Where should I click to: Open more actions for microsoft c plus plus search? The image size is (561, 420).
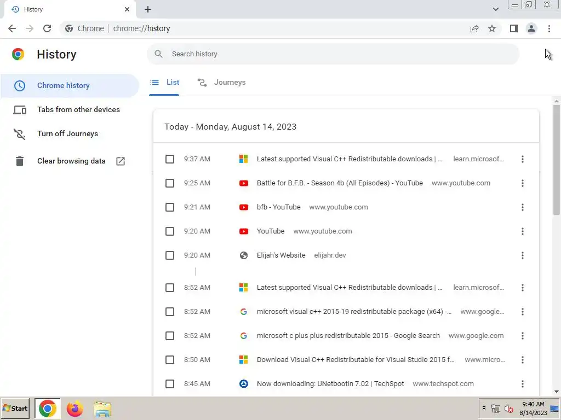522,336
